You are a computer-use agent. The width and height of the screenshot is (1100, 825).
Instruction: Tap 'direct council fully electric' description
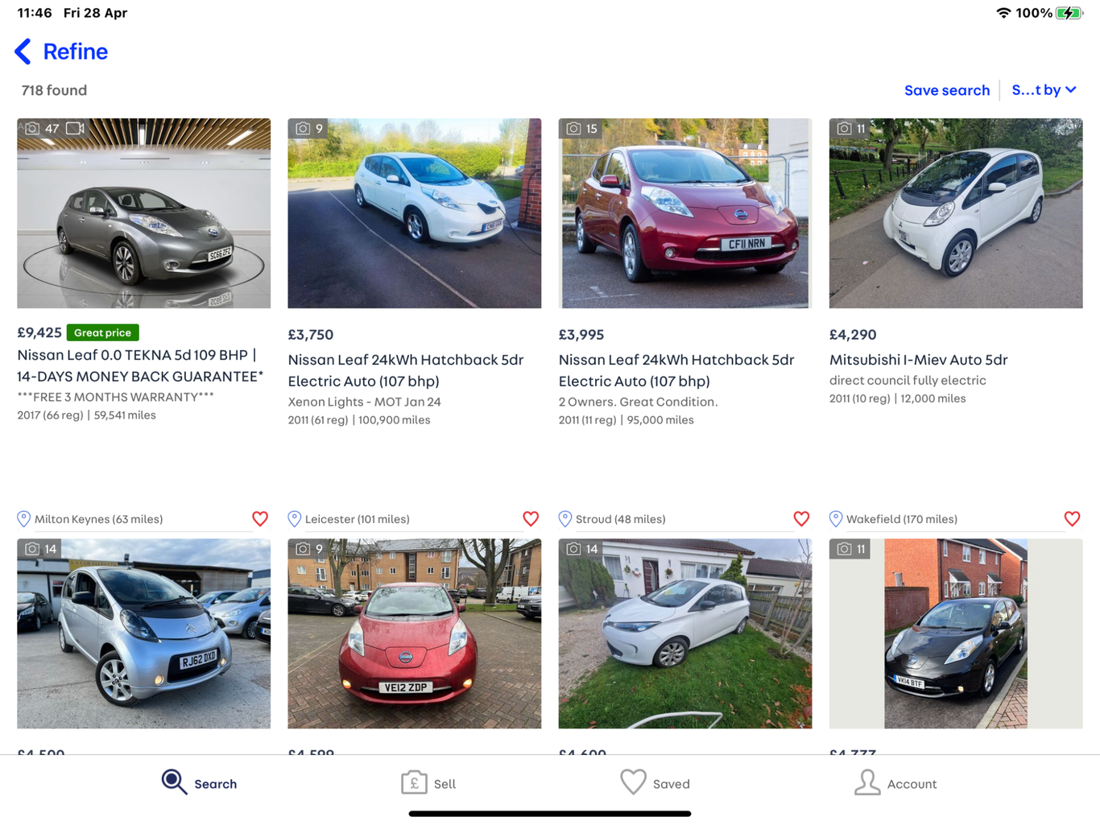pyautogui.click(x=908, y=380)
